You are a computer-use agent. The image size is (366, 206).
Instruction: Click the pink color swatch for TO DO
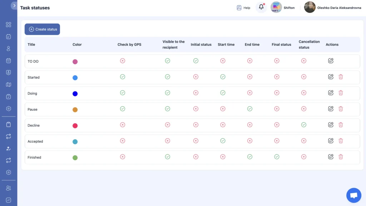tap(75, 61)
